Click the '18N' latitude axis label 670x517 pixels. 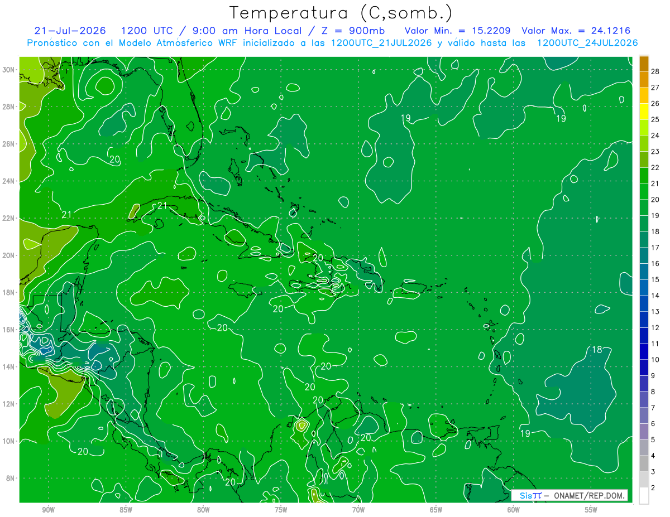8,292
